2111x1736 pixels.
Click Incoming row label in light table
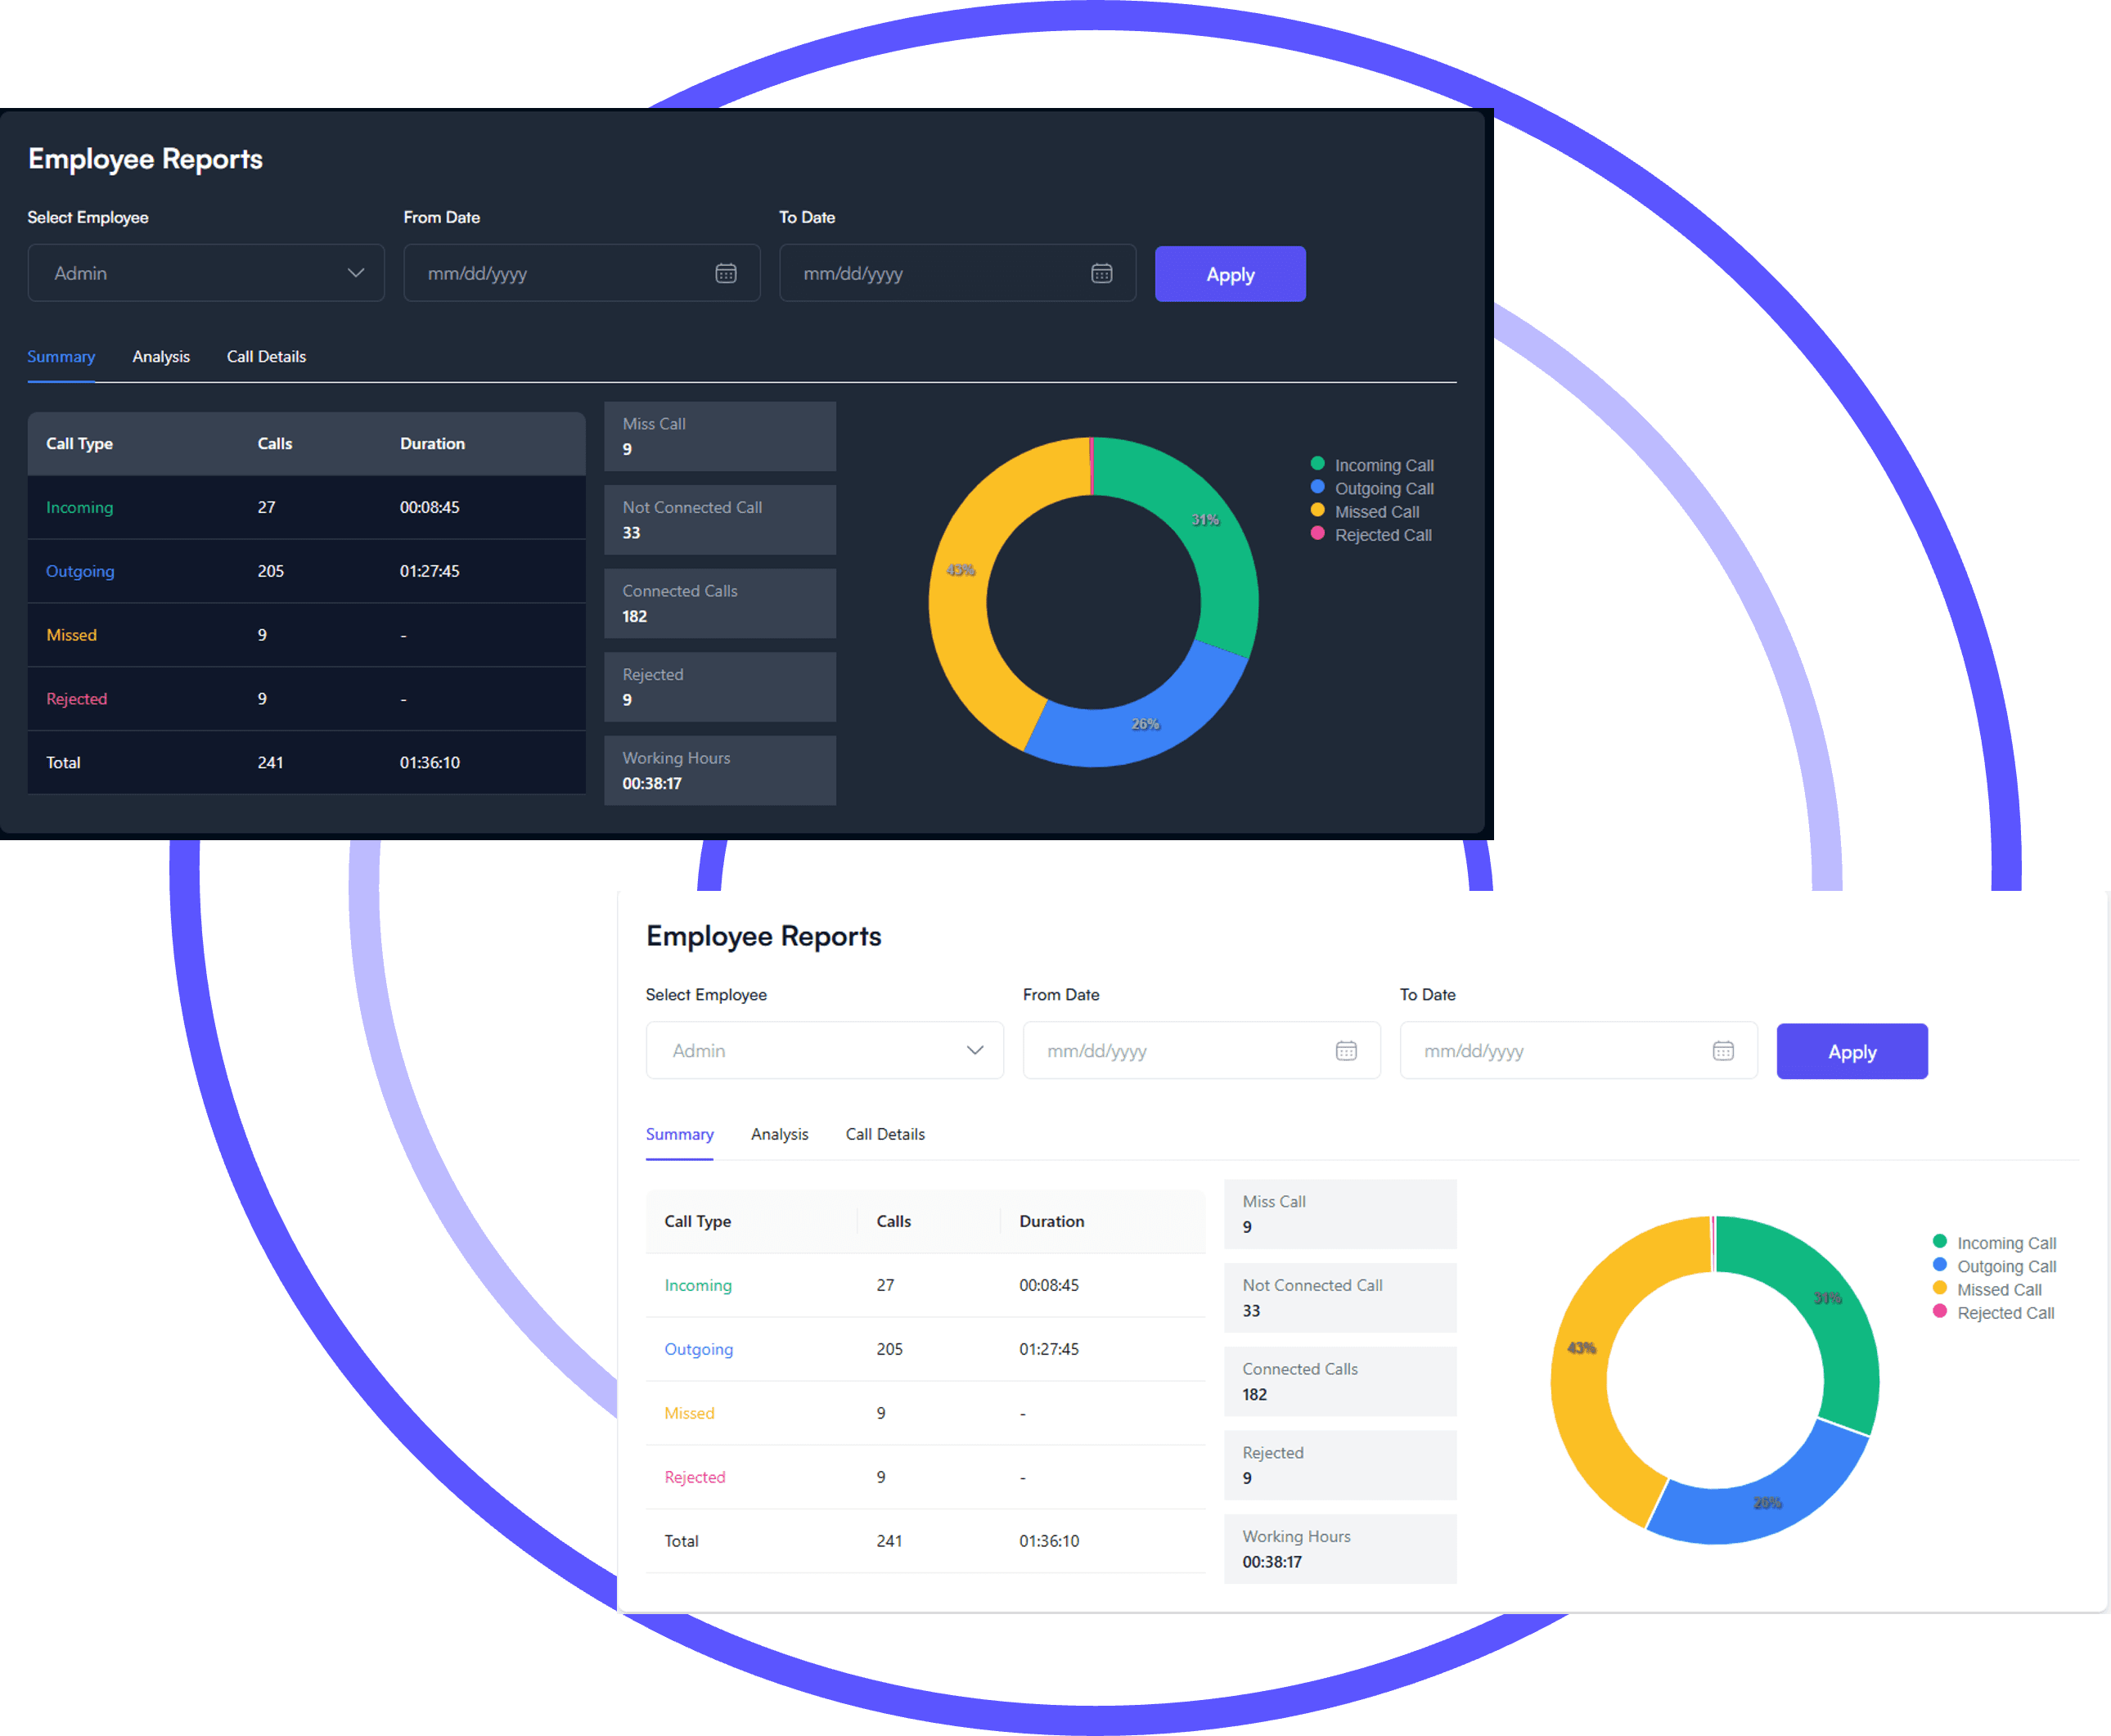pos(698,1285)
